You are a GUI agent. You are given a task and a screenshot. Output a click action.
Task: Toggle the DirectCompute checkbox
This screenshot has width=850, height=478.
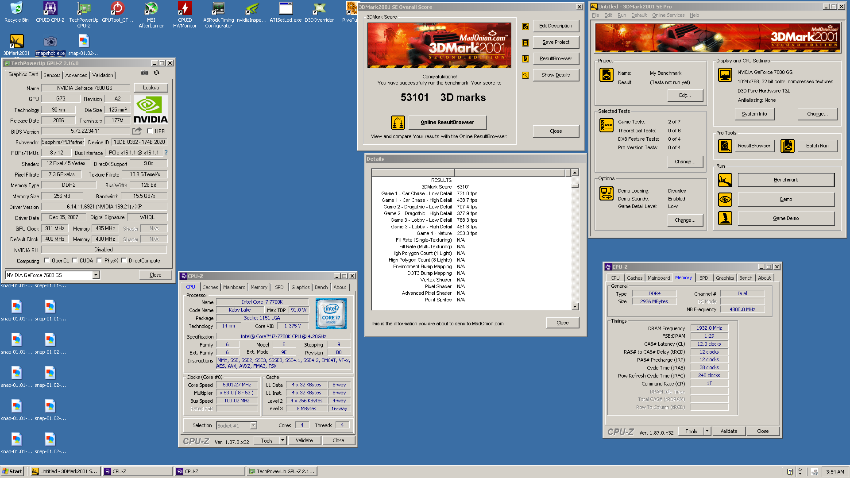[124, 261]
